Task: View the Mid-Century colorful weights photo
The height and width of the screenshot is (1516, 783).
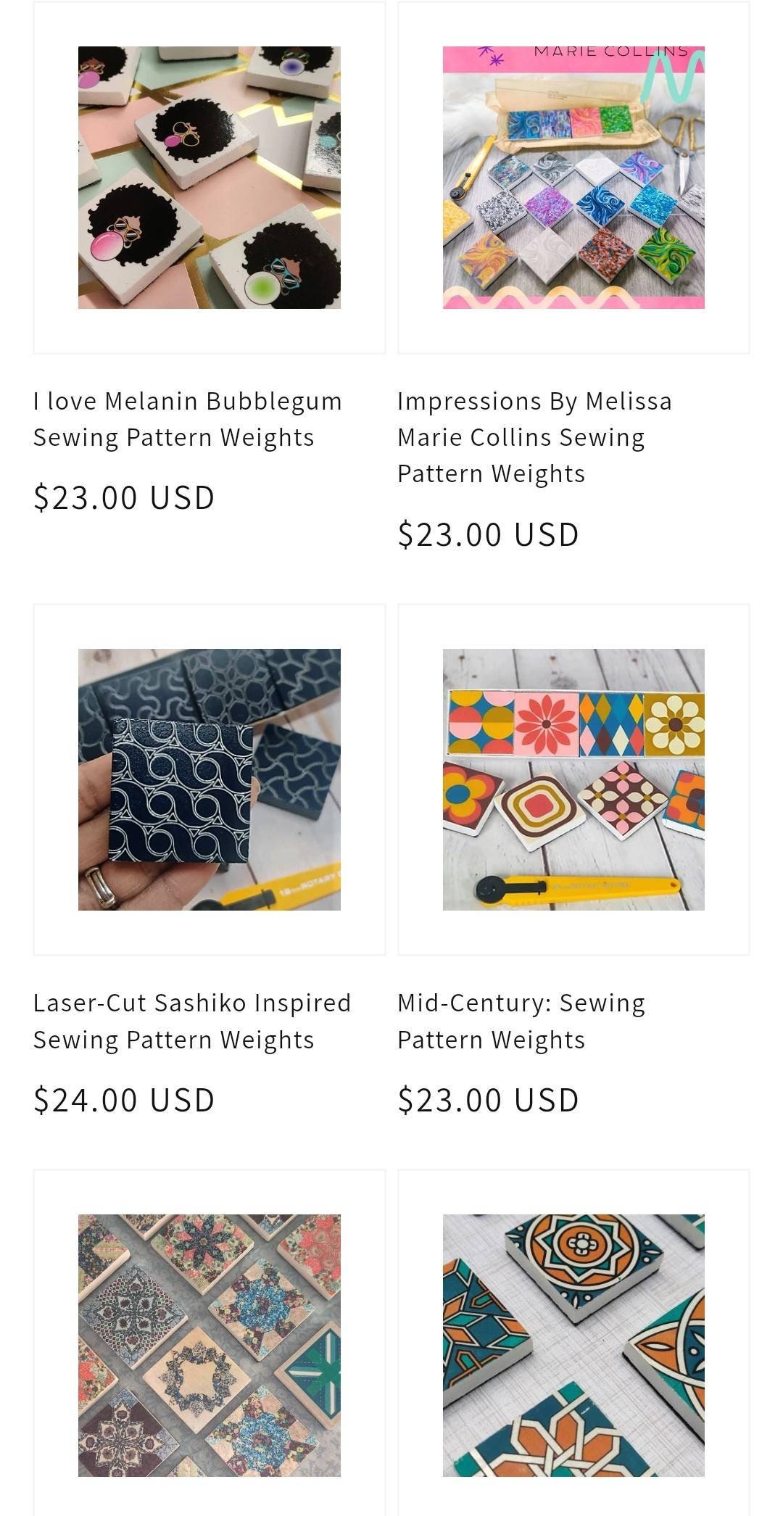Action: pyautogui.click(x=573, y=779)
